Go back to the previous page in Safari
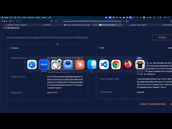The height and width of the screenshot is (129, 172). pos(17,21)
